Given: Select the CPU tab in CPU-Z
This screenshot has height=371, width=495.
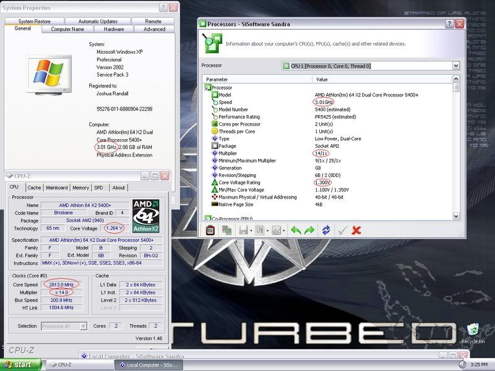Looking at the screenshot, I should (x=14, y=187).
